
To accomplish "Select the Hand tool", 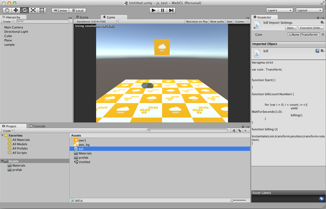I will [x=6, y=10].
